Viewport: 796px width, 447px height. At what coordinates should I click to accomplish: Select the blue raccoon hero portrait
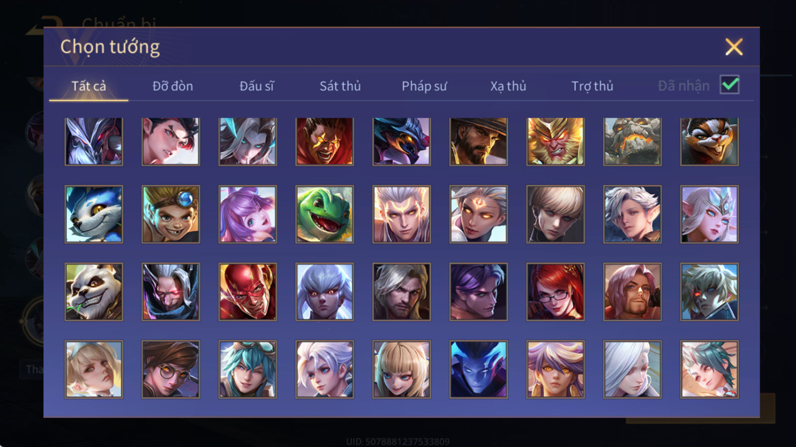click(x=94, y=214)
